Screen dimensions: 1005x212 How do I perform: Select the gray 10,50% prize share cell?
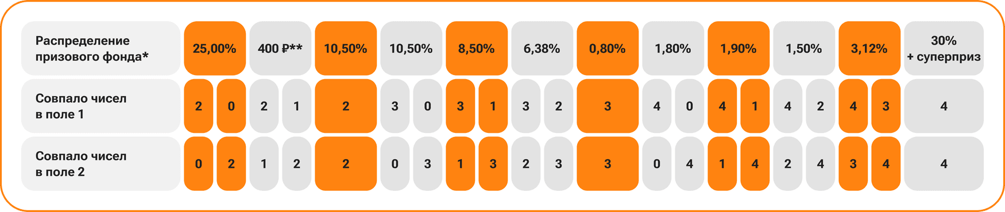[x=411, y=48]
